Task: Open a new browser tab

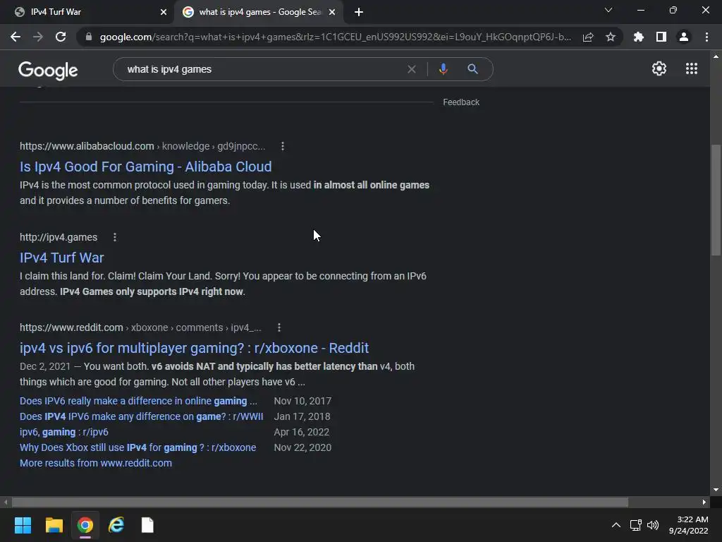Action: click(x=359, y=13)
